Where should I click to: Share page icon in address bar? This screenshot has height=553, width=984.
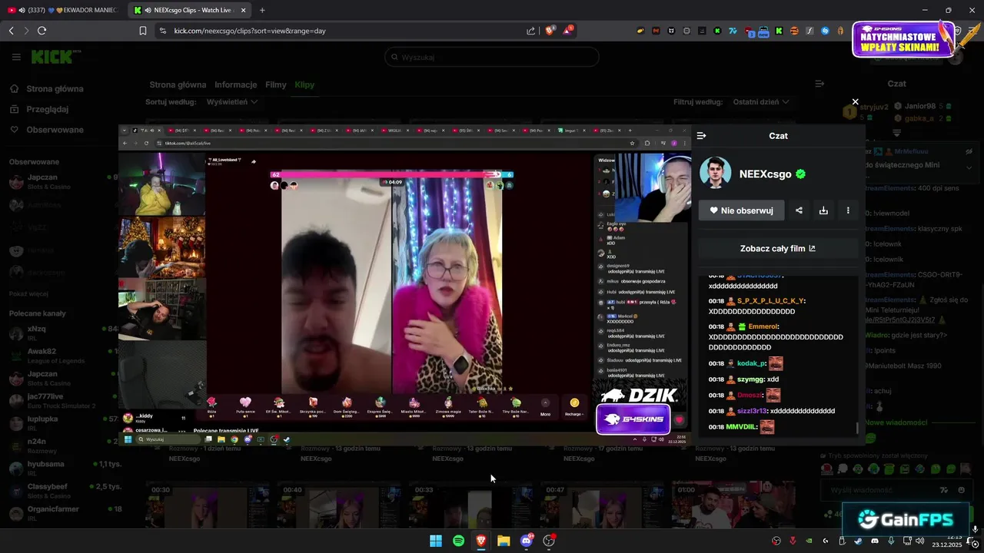530,31
